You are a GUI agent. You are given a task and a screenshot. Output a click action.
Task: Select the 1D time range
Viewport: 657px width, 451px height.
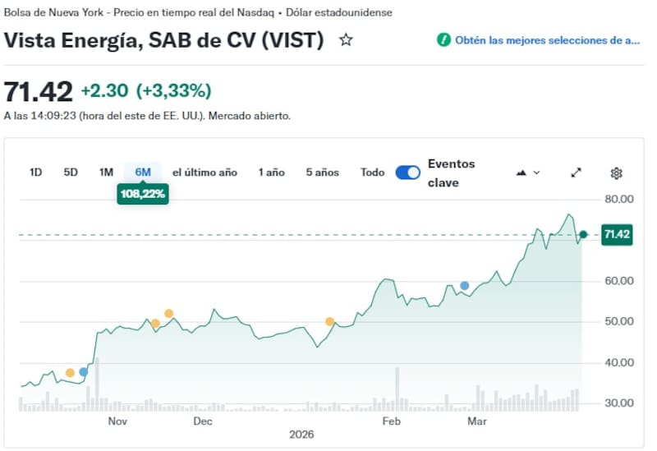36,173
